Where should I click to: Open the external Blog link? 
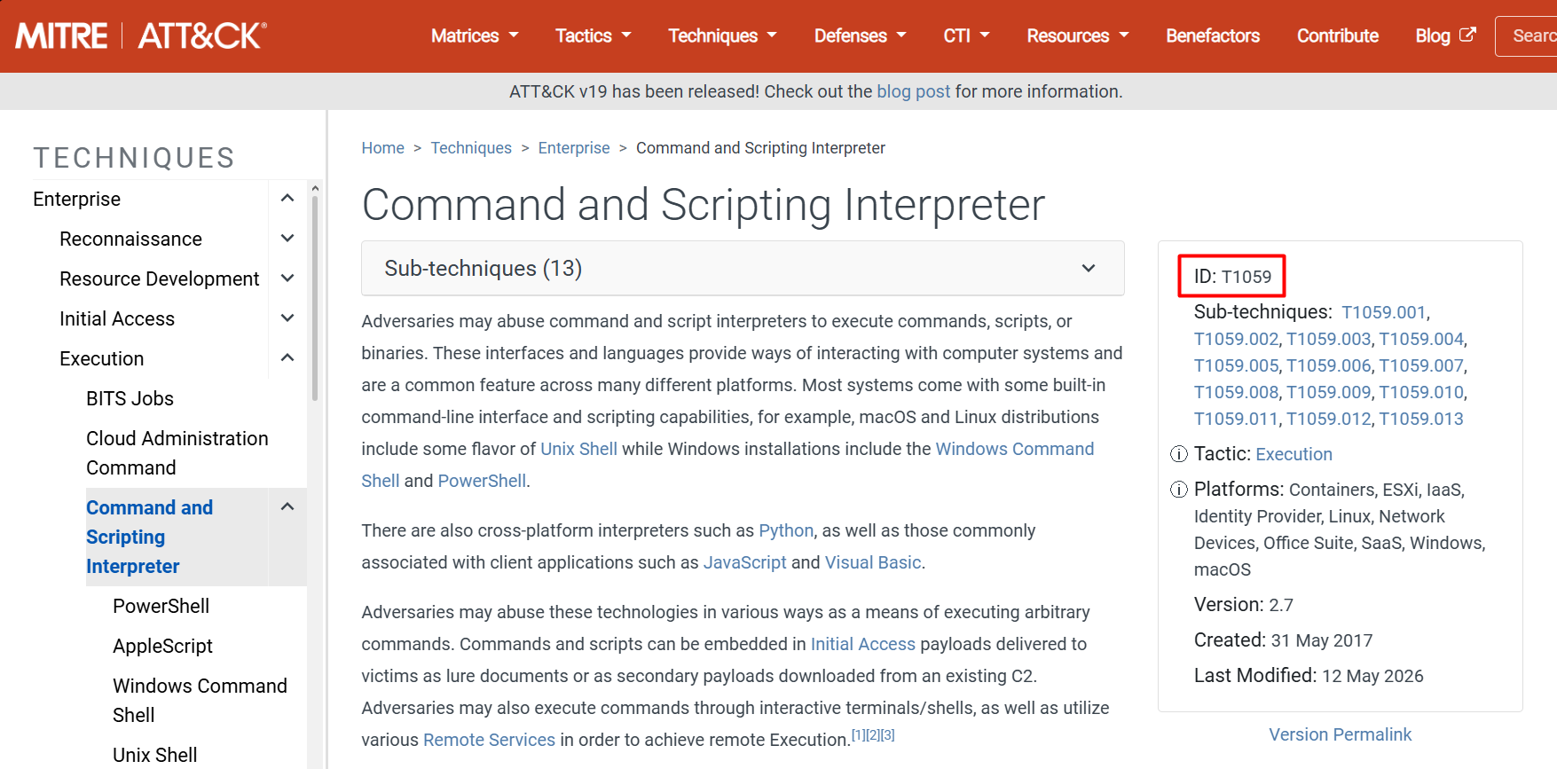[x=1445, y=35]
